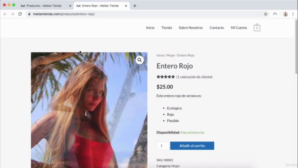The width and height of the screenshot is (298, 168).
Task: Click the Rojo bullet item
Action: click(170, 114)
